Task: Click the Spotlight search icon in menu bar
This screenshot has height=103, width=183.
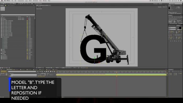Action: click(179, 1)
